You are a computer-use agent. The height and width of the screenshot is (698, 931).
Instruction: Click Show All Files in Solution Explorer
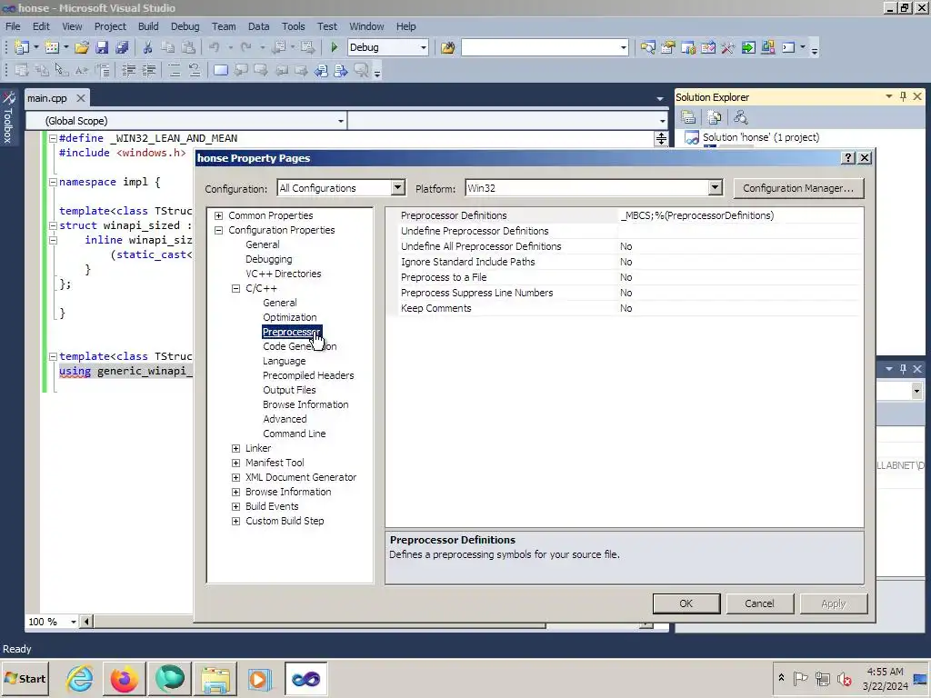click(x=715, y=117)
